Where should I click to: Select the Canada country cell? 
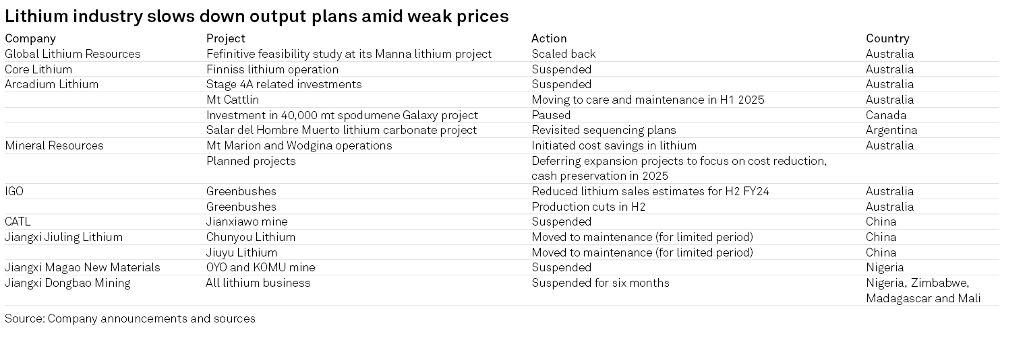(886, 115)
